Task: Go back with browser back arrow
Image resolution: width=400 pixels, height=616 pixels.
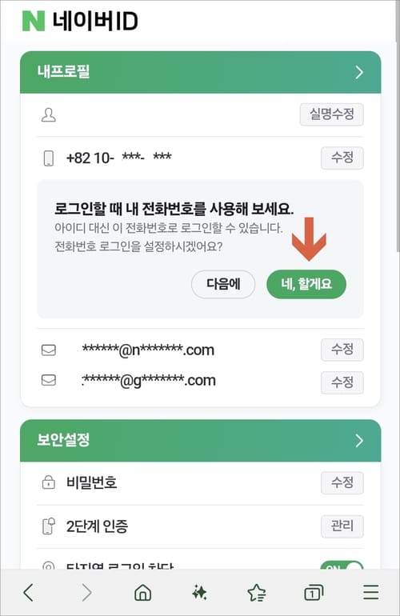Action: click(x=29, y=592)
